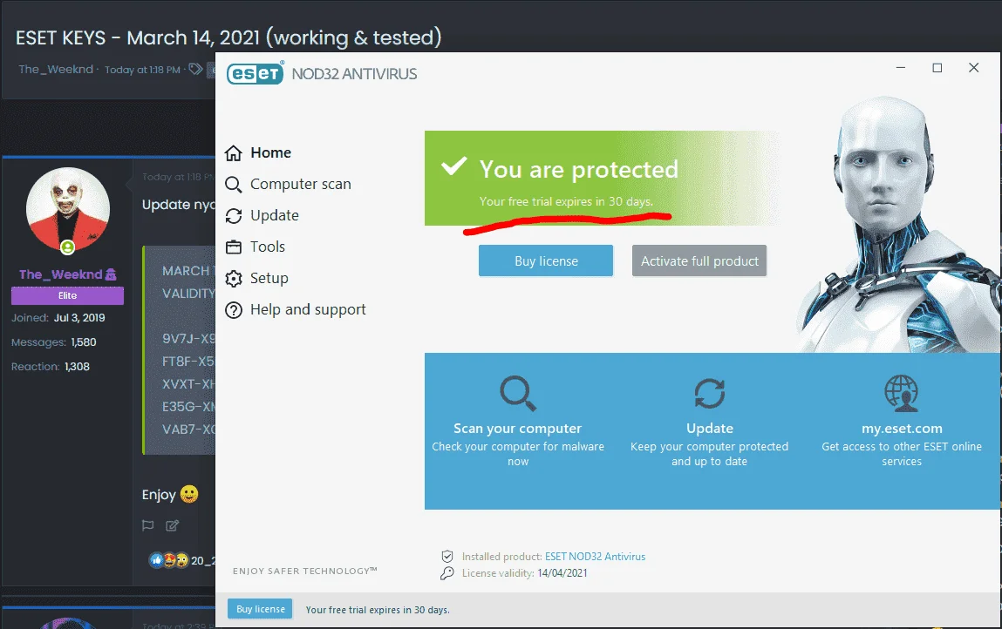Click the Update tile in blue panel
Viewport: 1002px width, 629px height.
click(709, 423)
